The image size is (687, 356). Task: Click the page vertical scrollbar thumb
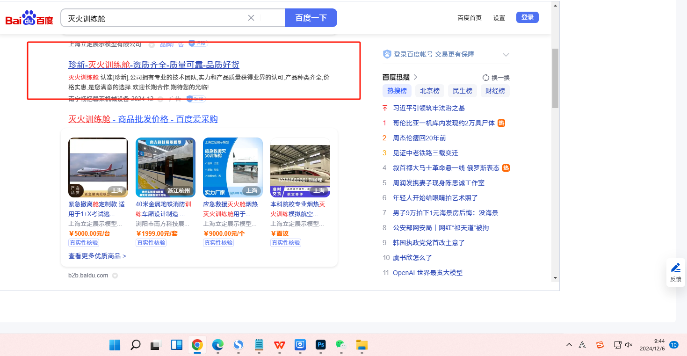tap(555, 78)
